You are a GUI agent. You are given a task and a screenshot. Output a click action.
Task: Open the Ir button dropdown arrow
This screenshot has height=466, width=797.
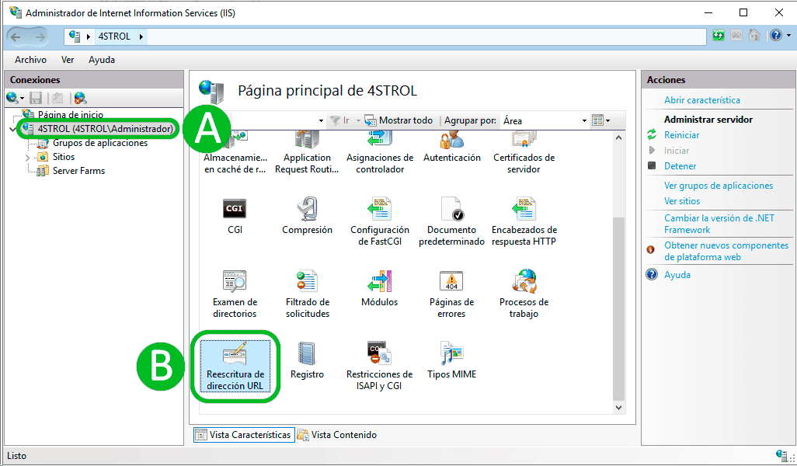(x=358, y=121)
